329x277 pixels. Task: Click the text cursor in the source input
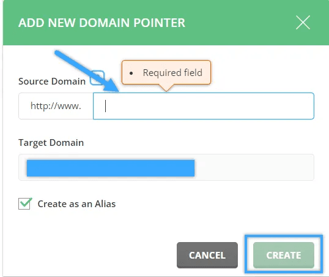click(106, 106)
